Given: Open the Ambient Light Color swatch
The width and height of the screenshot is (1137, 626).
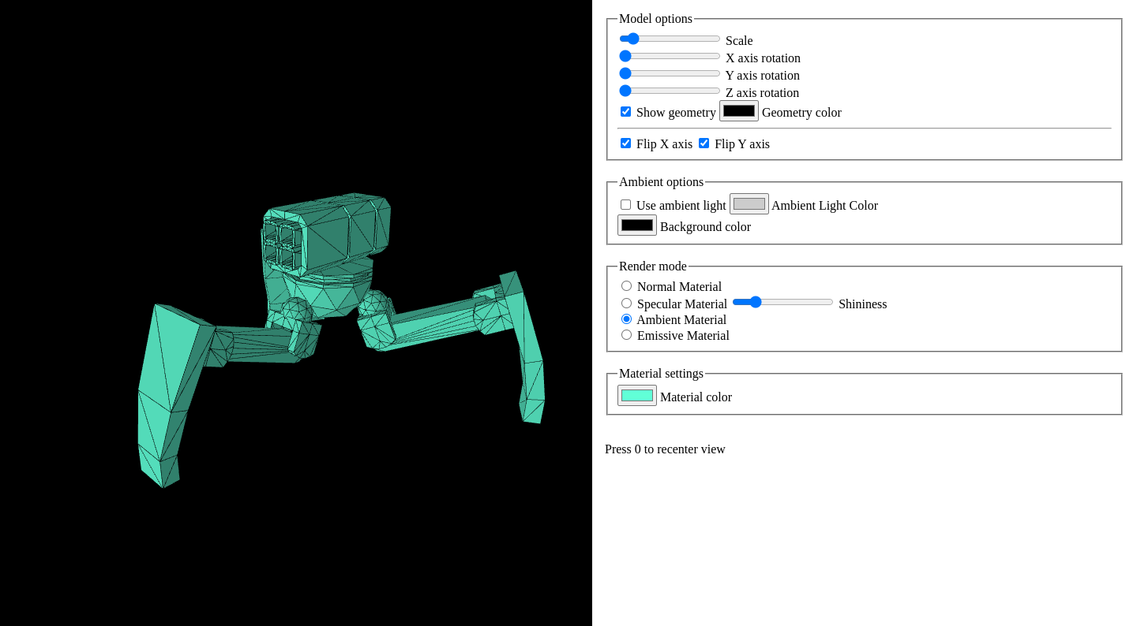Looking at the screenshot, I should click(749, 204).
